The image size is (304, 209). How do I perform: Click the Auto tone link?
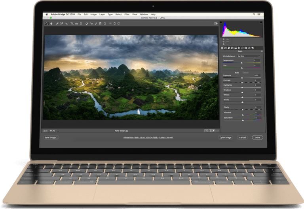tap(237, 72)
